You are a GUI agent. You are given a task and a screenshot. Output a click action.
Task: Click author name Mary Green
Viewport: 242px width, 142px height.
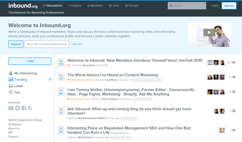89,65
